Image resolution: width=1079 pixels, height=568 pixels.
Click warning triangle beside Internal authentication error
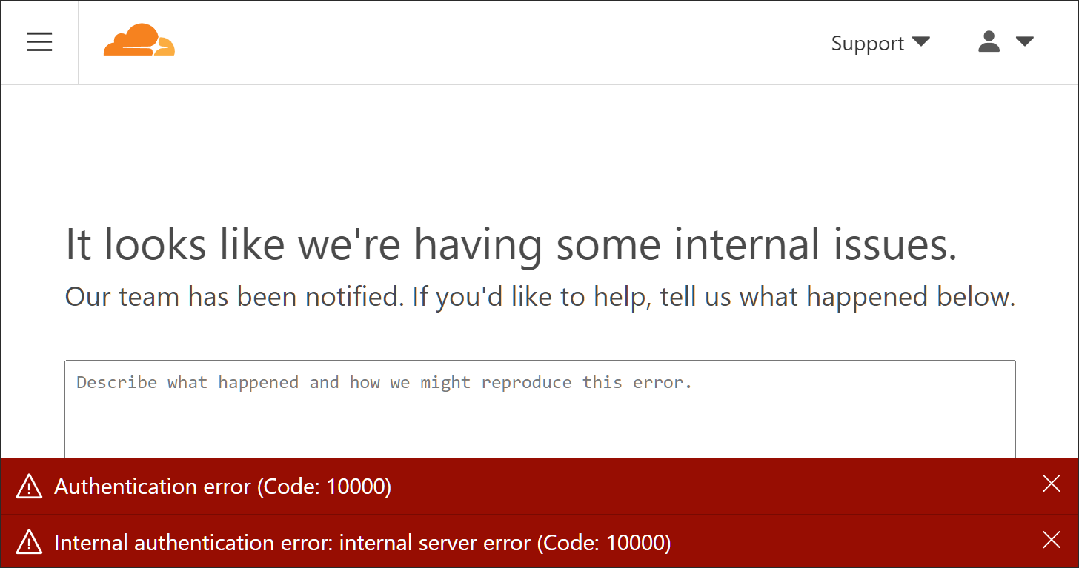pos(30,543)
